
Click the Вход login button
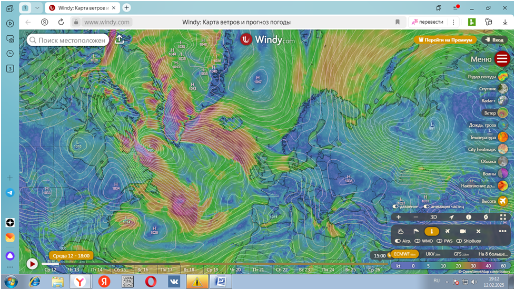point(494,39)
